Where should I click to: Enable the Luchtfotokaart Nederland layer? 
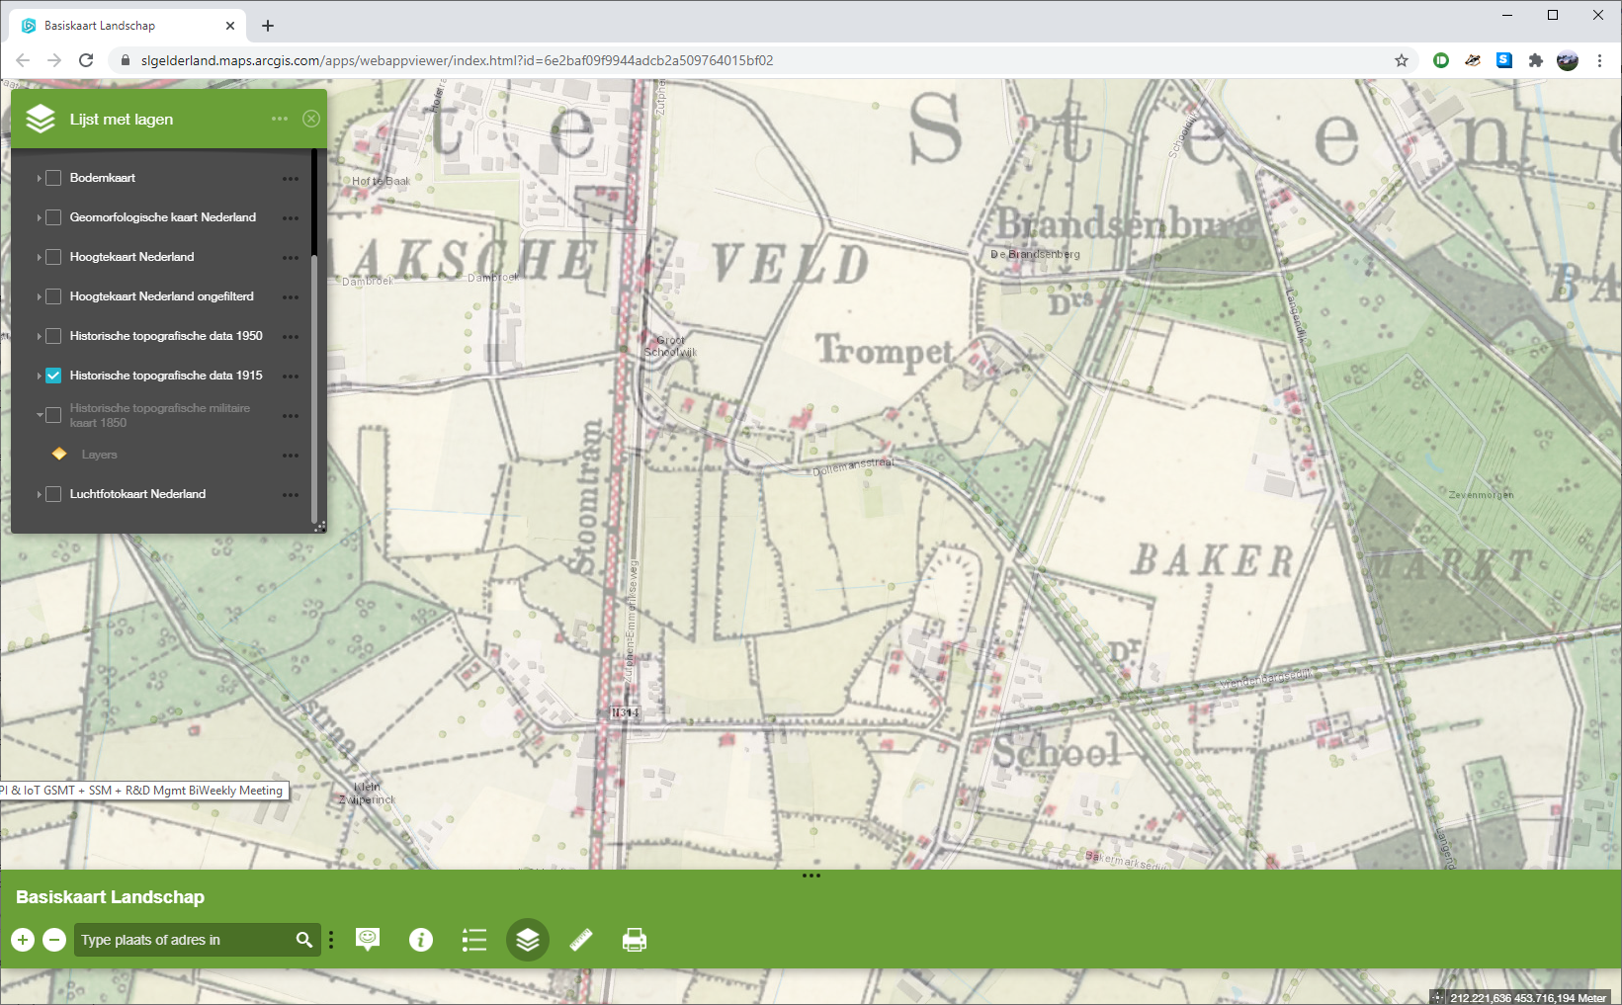point(53,494)
